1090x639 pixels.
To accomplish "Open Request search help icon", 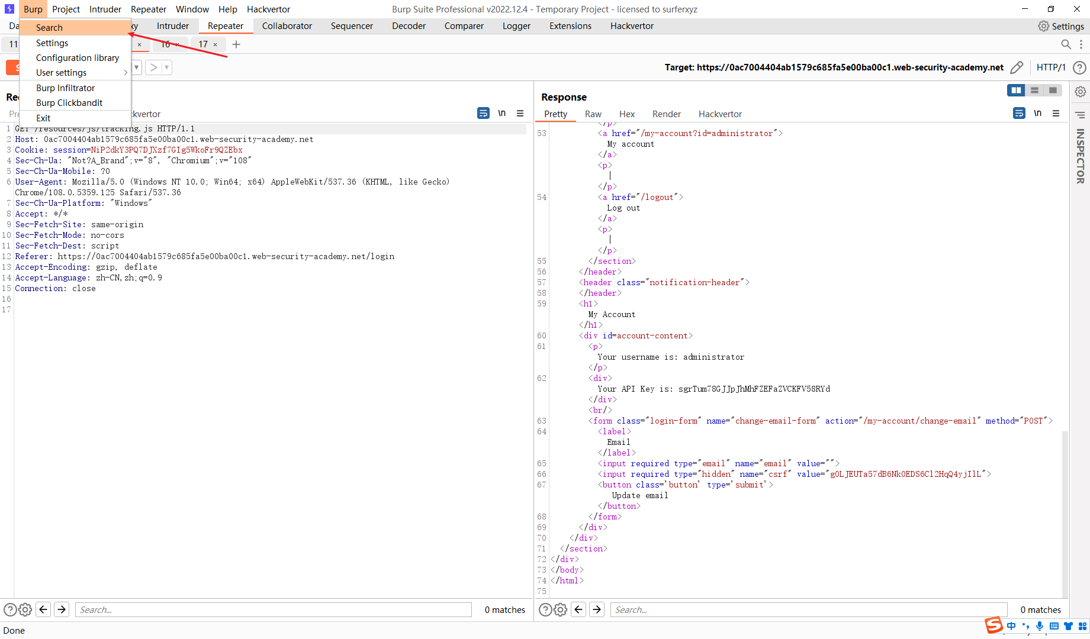I will [x=10, y=609].
